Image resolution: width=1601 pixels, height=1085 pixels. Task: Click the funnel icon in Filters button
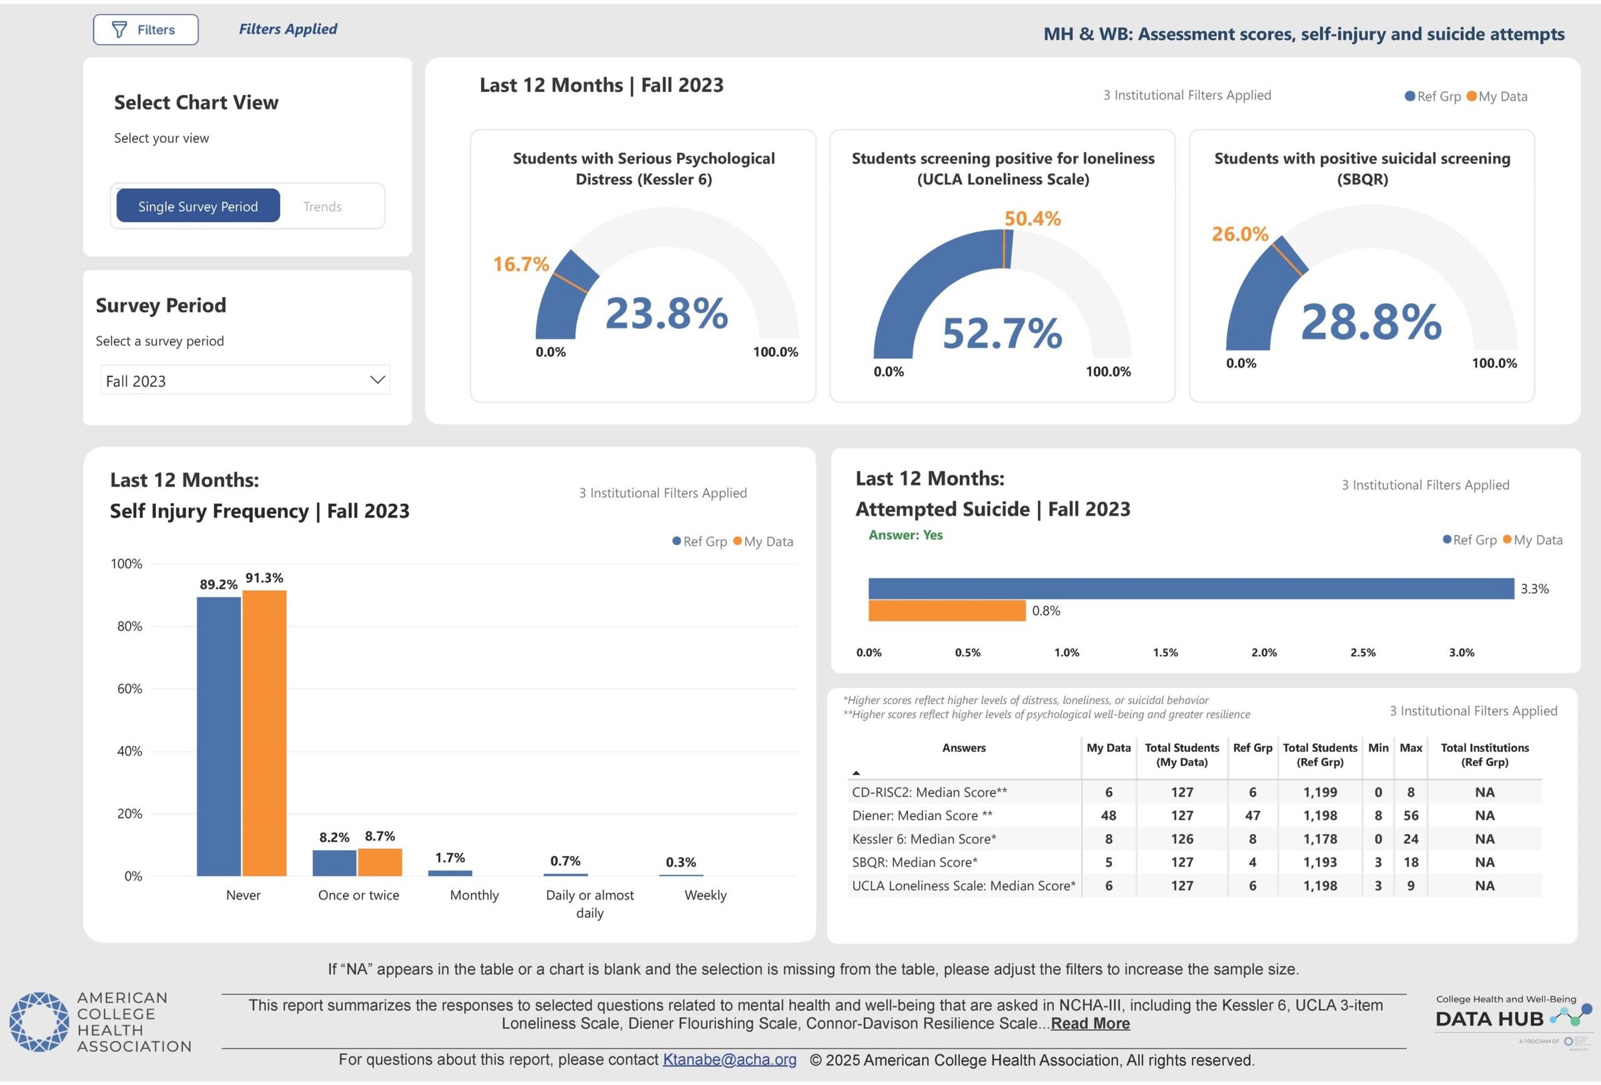coord(119,29)
